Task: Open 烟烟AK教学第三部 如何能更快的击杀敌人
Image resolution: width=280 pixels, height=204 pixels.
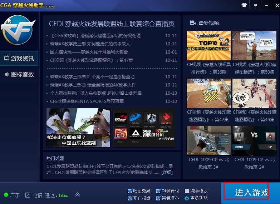Action: coord(90,44)
